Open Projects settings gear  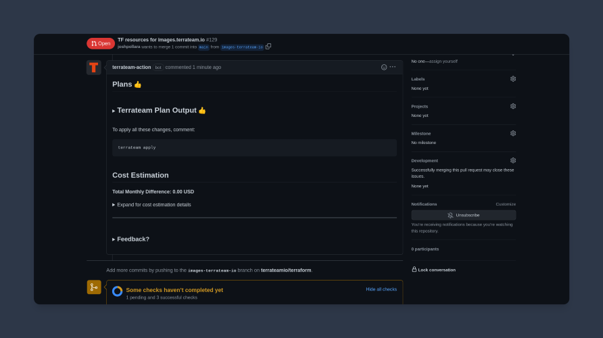[x=513, y=106]
